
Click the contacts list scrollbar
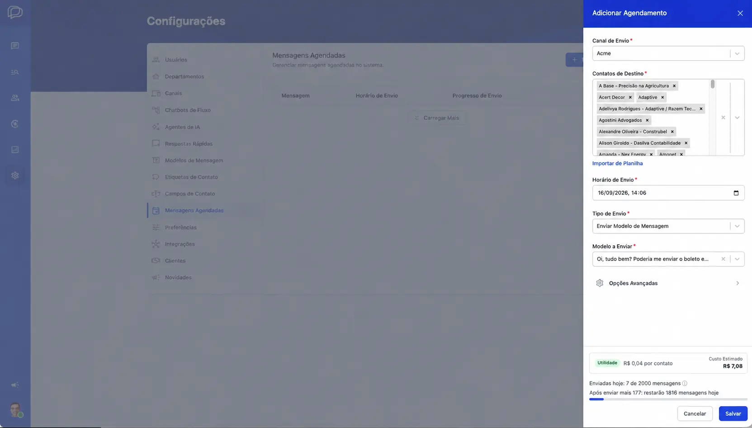[x=713, y=84]
